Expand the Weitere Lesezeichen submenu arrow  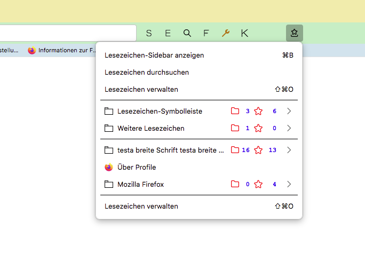(x=289, y=128)
